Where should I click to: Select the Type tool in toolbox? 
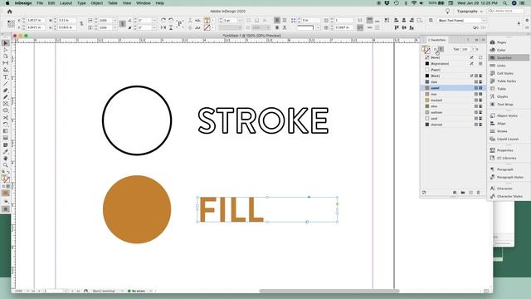click(6, 77)
